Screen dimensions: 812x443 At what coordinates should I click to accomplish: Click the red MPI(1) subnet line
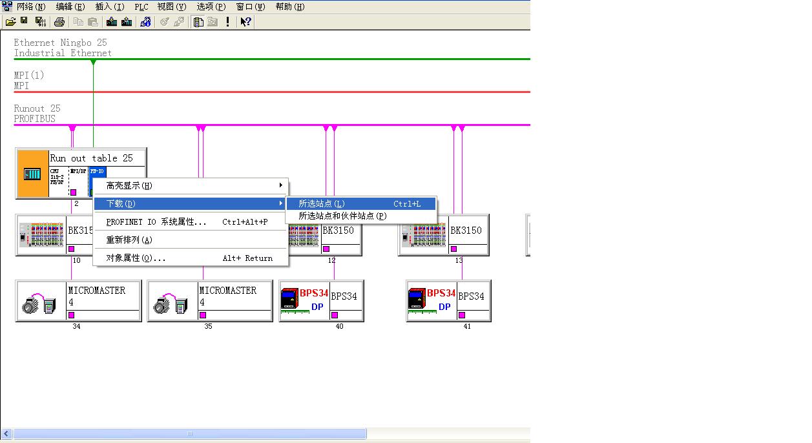point(271,92)
